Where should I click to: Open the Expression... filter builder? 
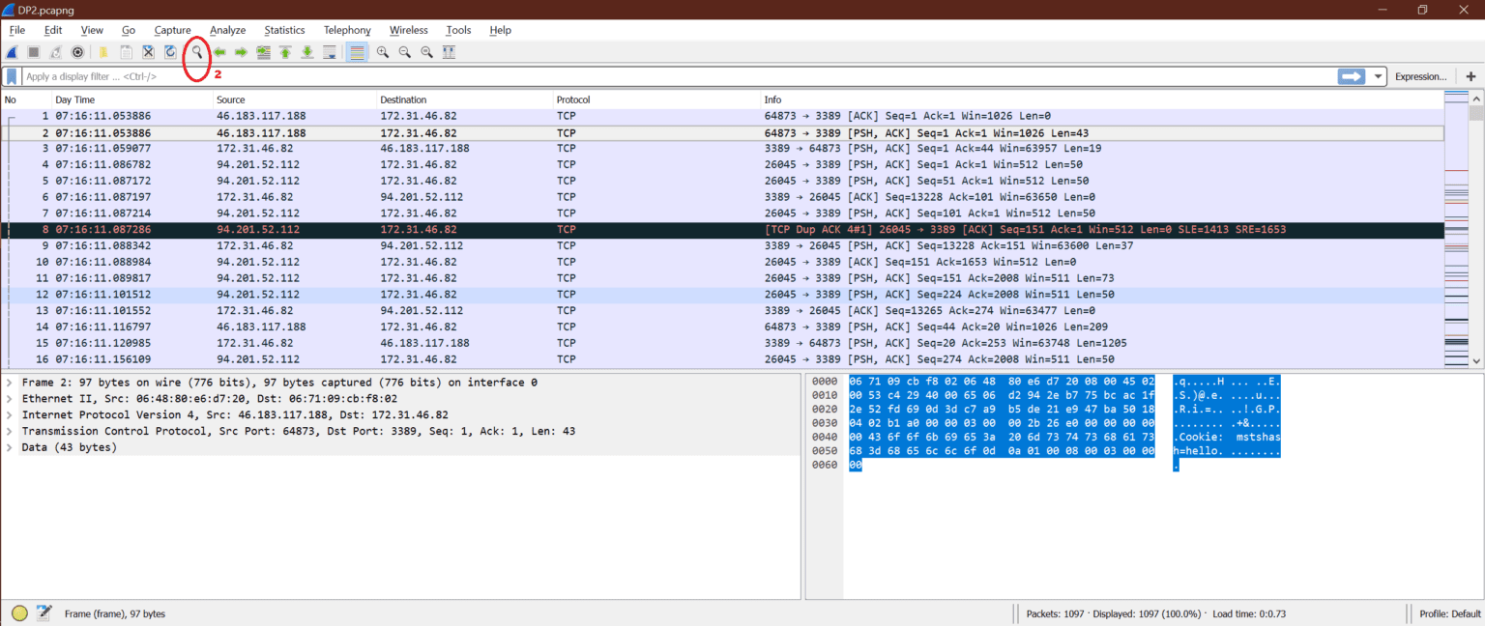coord(1420,76)
